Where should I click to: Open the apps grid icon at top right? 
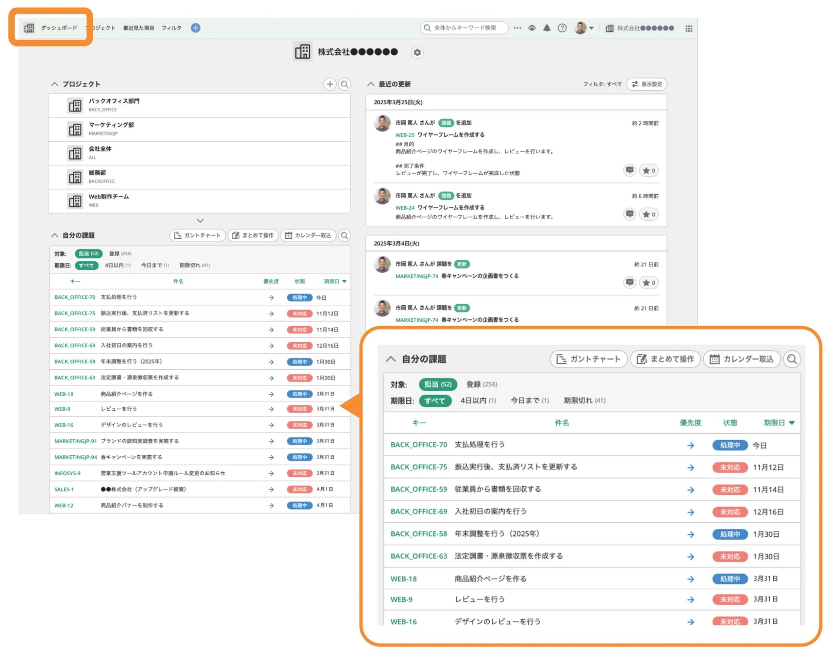[x=689, y=28]
